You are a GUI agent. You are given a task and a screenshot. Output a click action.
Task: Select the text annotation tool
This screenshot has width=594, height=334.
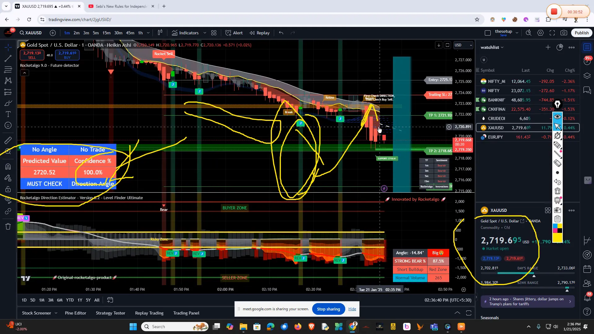8,114
